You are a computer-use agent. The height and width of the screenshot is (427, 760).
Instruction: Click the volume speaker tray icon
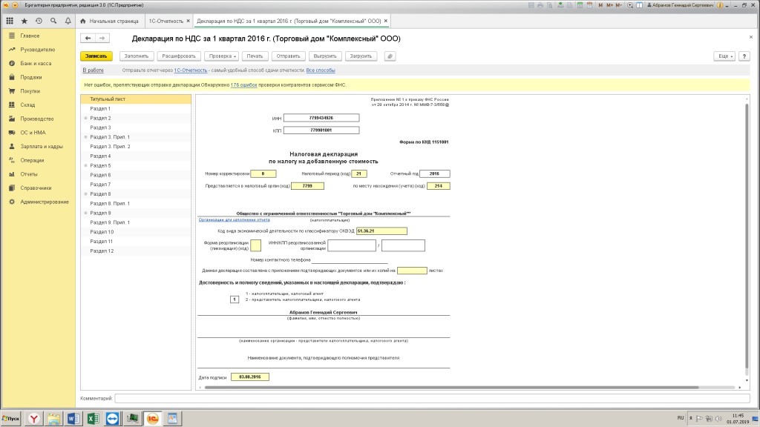coord(718,418)
